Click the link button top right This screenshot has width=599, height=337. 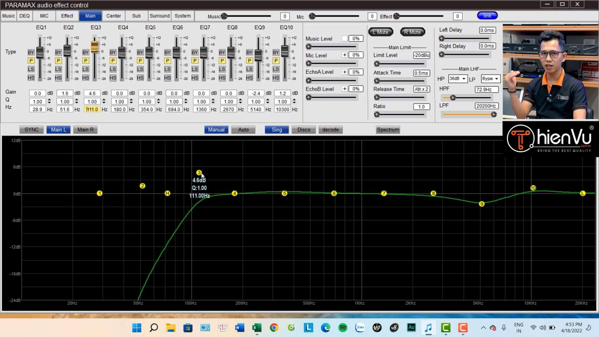coord(487,16)
